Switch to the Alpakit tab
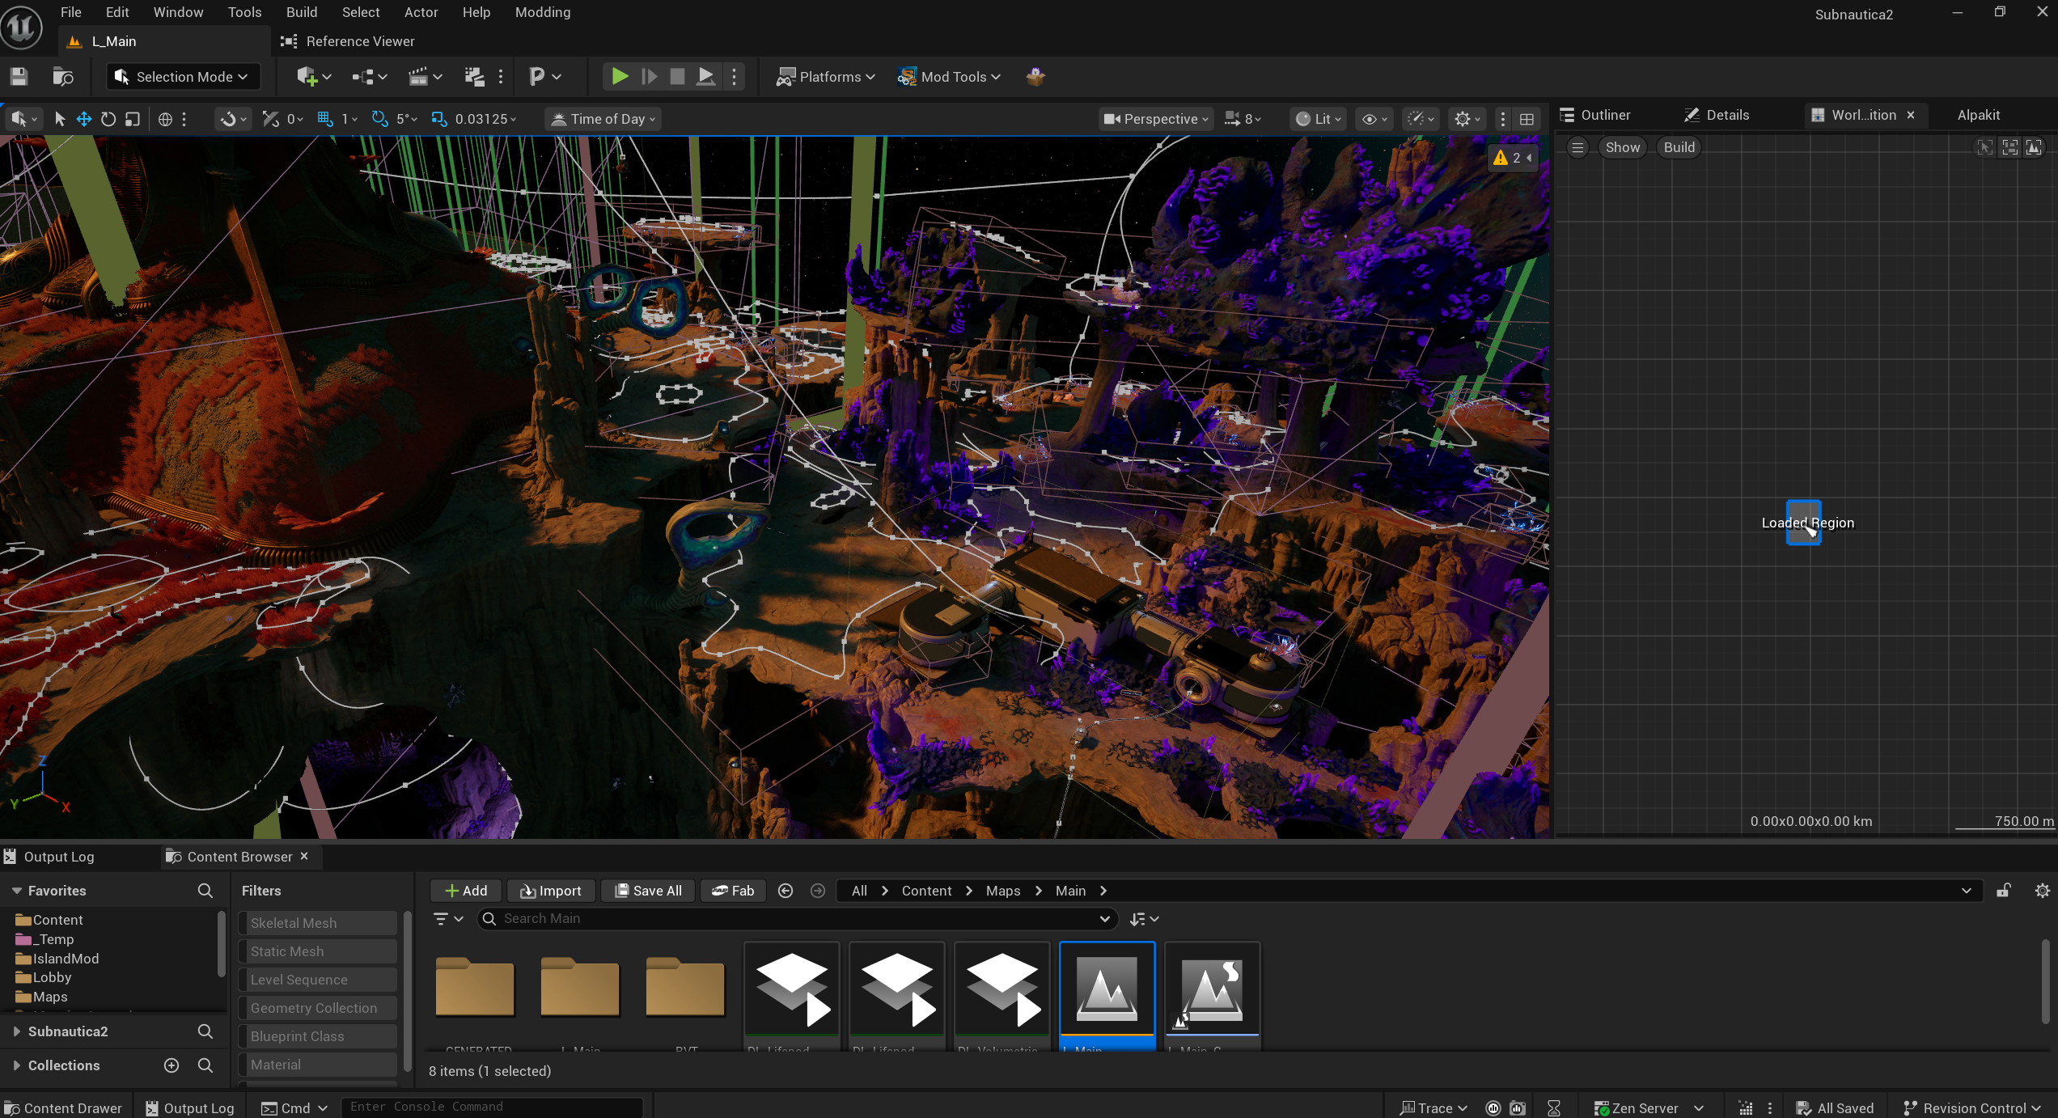This screenshot has height=1118, width=2058. [1979, 115]
